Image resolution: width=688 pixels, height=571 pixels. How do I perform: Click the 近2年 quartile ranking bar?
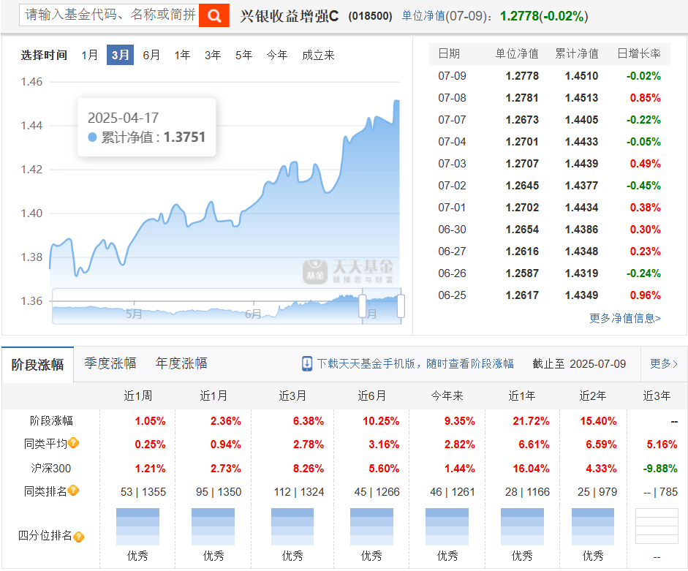(593, 526)
